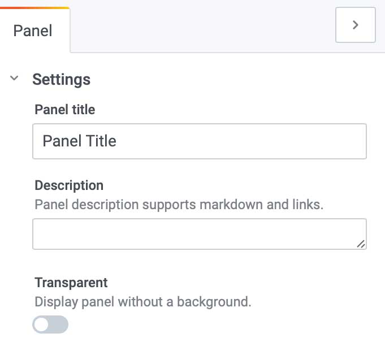
Task: Click the 'Display panel without a background' hint
Action: click(142, 301)
